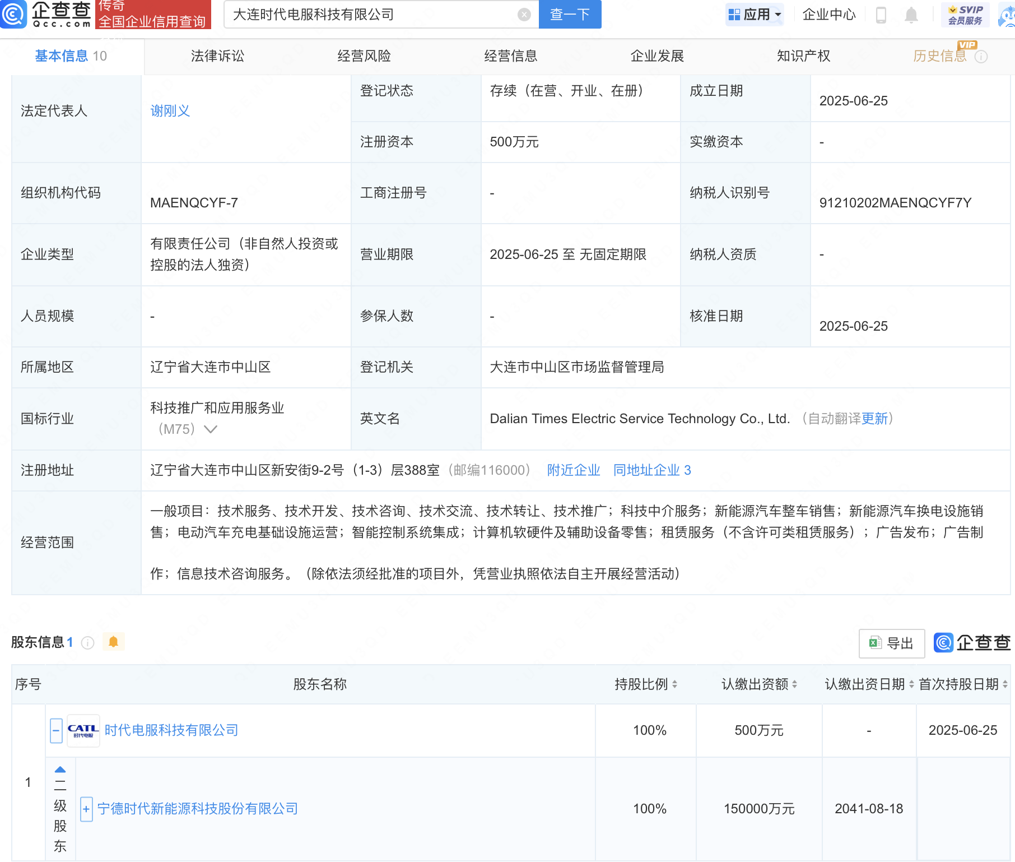
Task: Show the history info help icon
Action: click(981, 57)
